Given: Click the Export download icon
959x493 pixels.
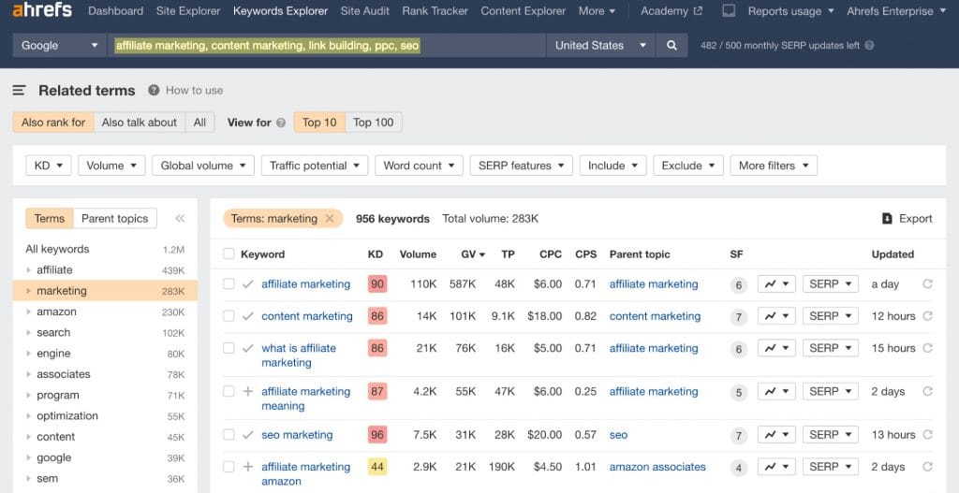Looking at the screenshot, I should click(887, 219).
